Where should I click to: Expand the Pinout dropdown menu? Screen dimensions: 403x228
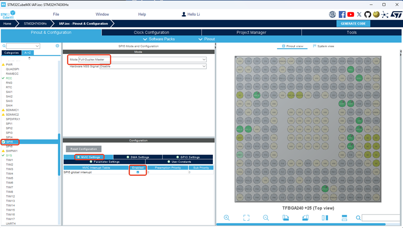pos(207,39)
